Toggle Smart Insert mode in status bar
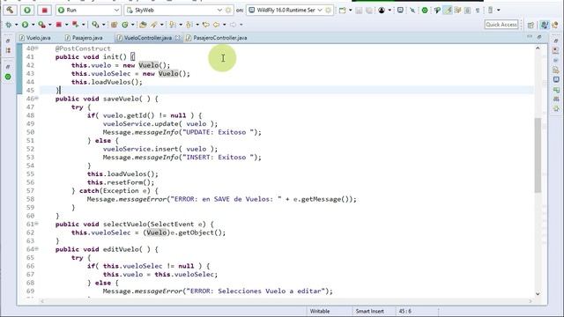Viewport: 564px width, 317px height. pos(369,311)
